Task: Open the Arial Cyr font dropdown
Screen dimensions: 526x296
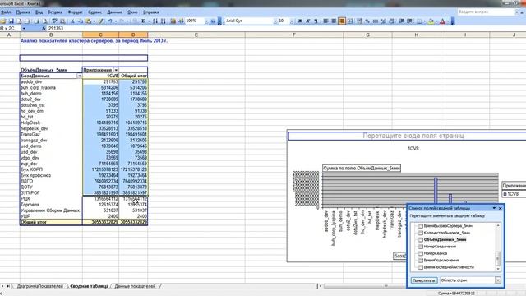Action: 275,21
